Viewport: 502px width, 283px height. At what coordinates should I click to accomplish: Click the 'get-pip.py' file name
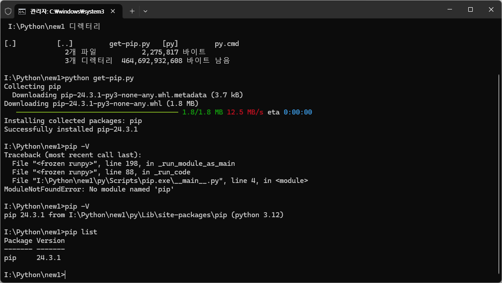tap(130, 44)
